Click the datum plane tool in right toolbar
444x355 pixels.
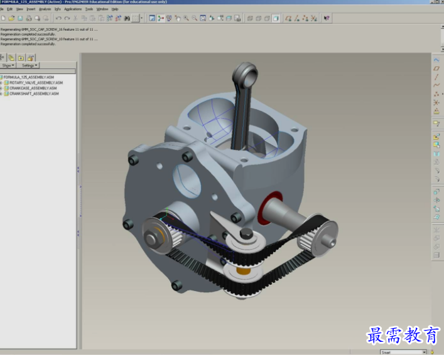pos(436,68)
